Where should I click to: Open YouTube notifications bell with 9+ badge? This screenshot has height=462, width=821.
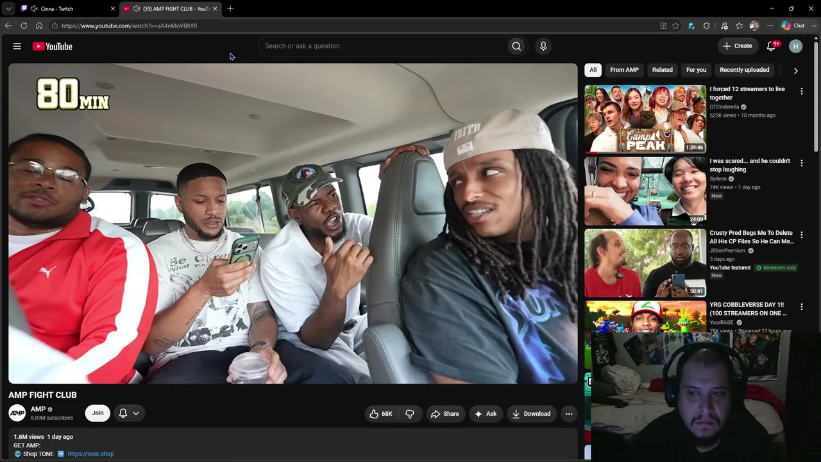tap(772, 46)
